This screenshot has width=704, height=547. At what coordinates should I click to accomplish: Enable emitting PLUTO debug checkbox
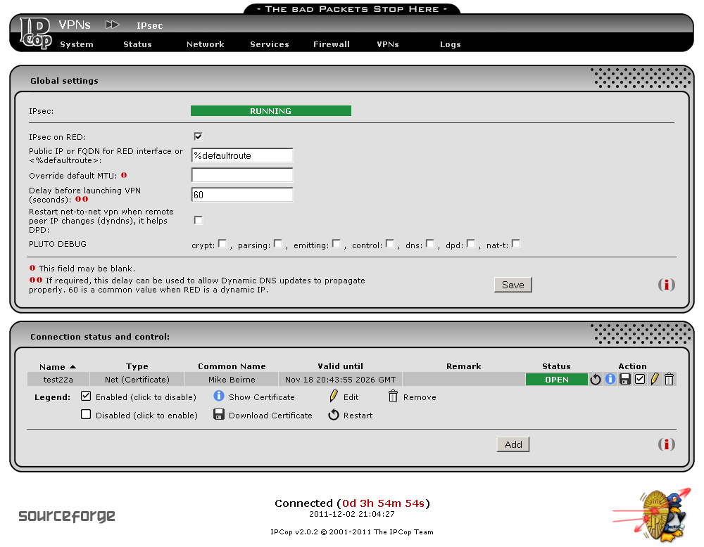pos(337,243)
